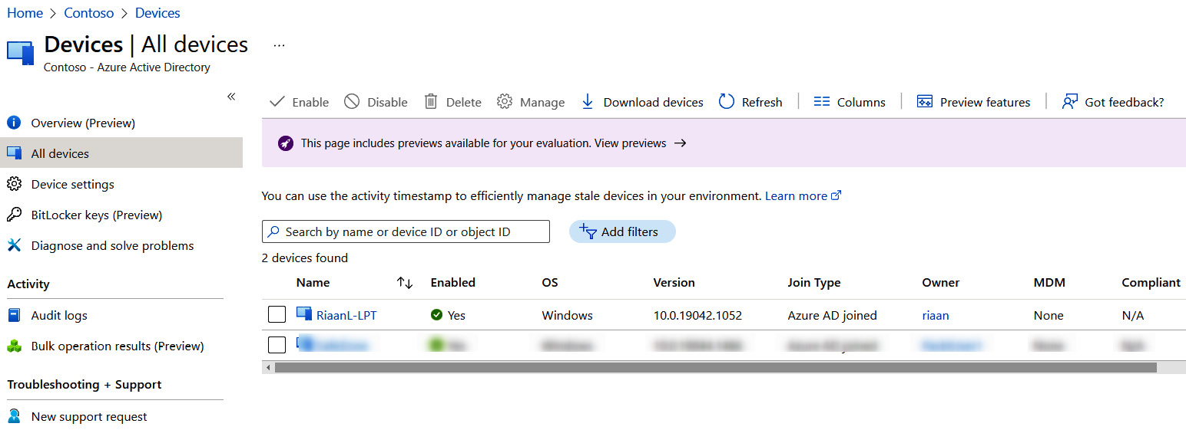Click the Bulk operation results icon
This screenshot has width=1186, height=430.
tap(14, 346)
